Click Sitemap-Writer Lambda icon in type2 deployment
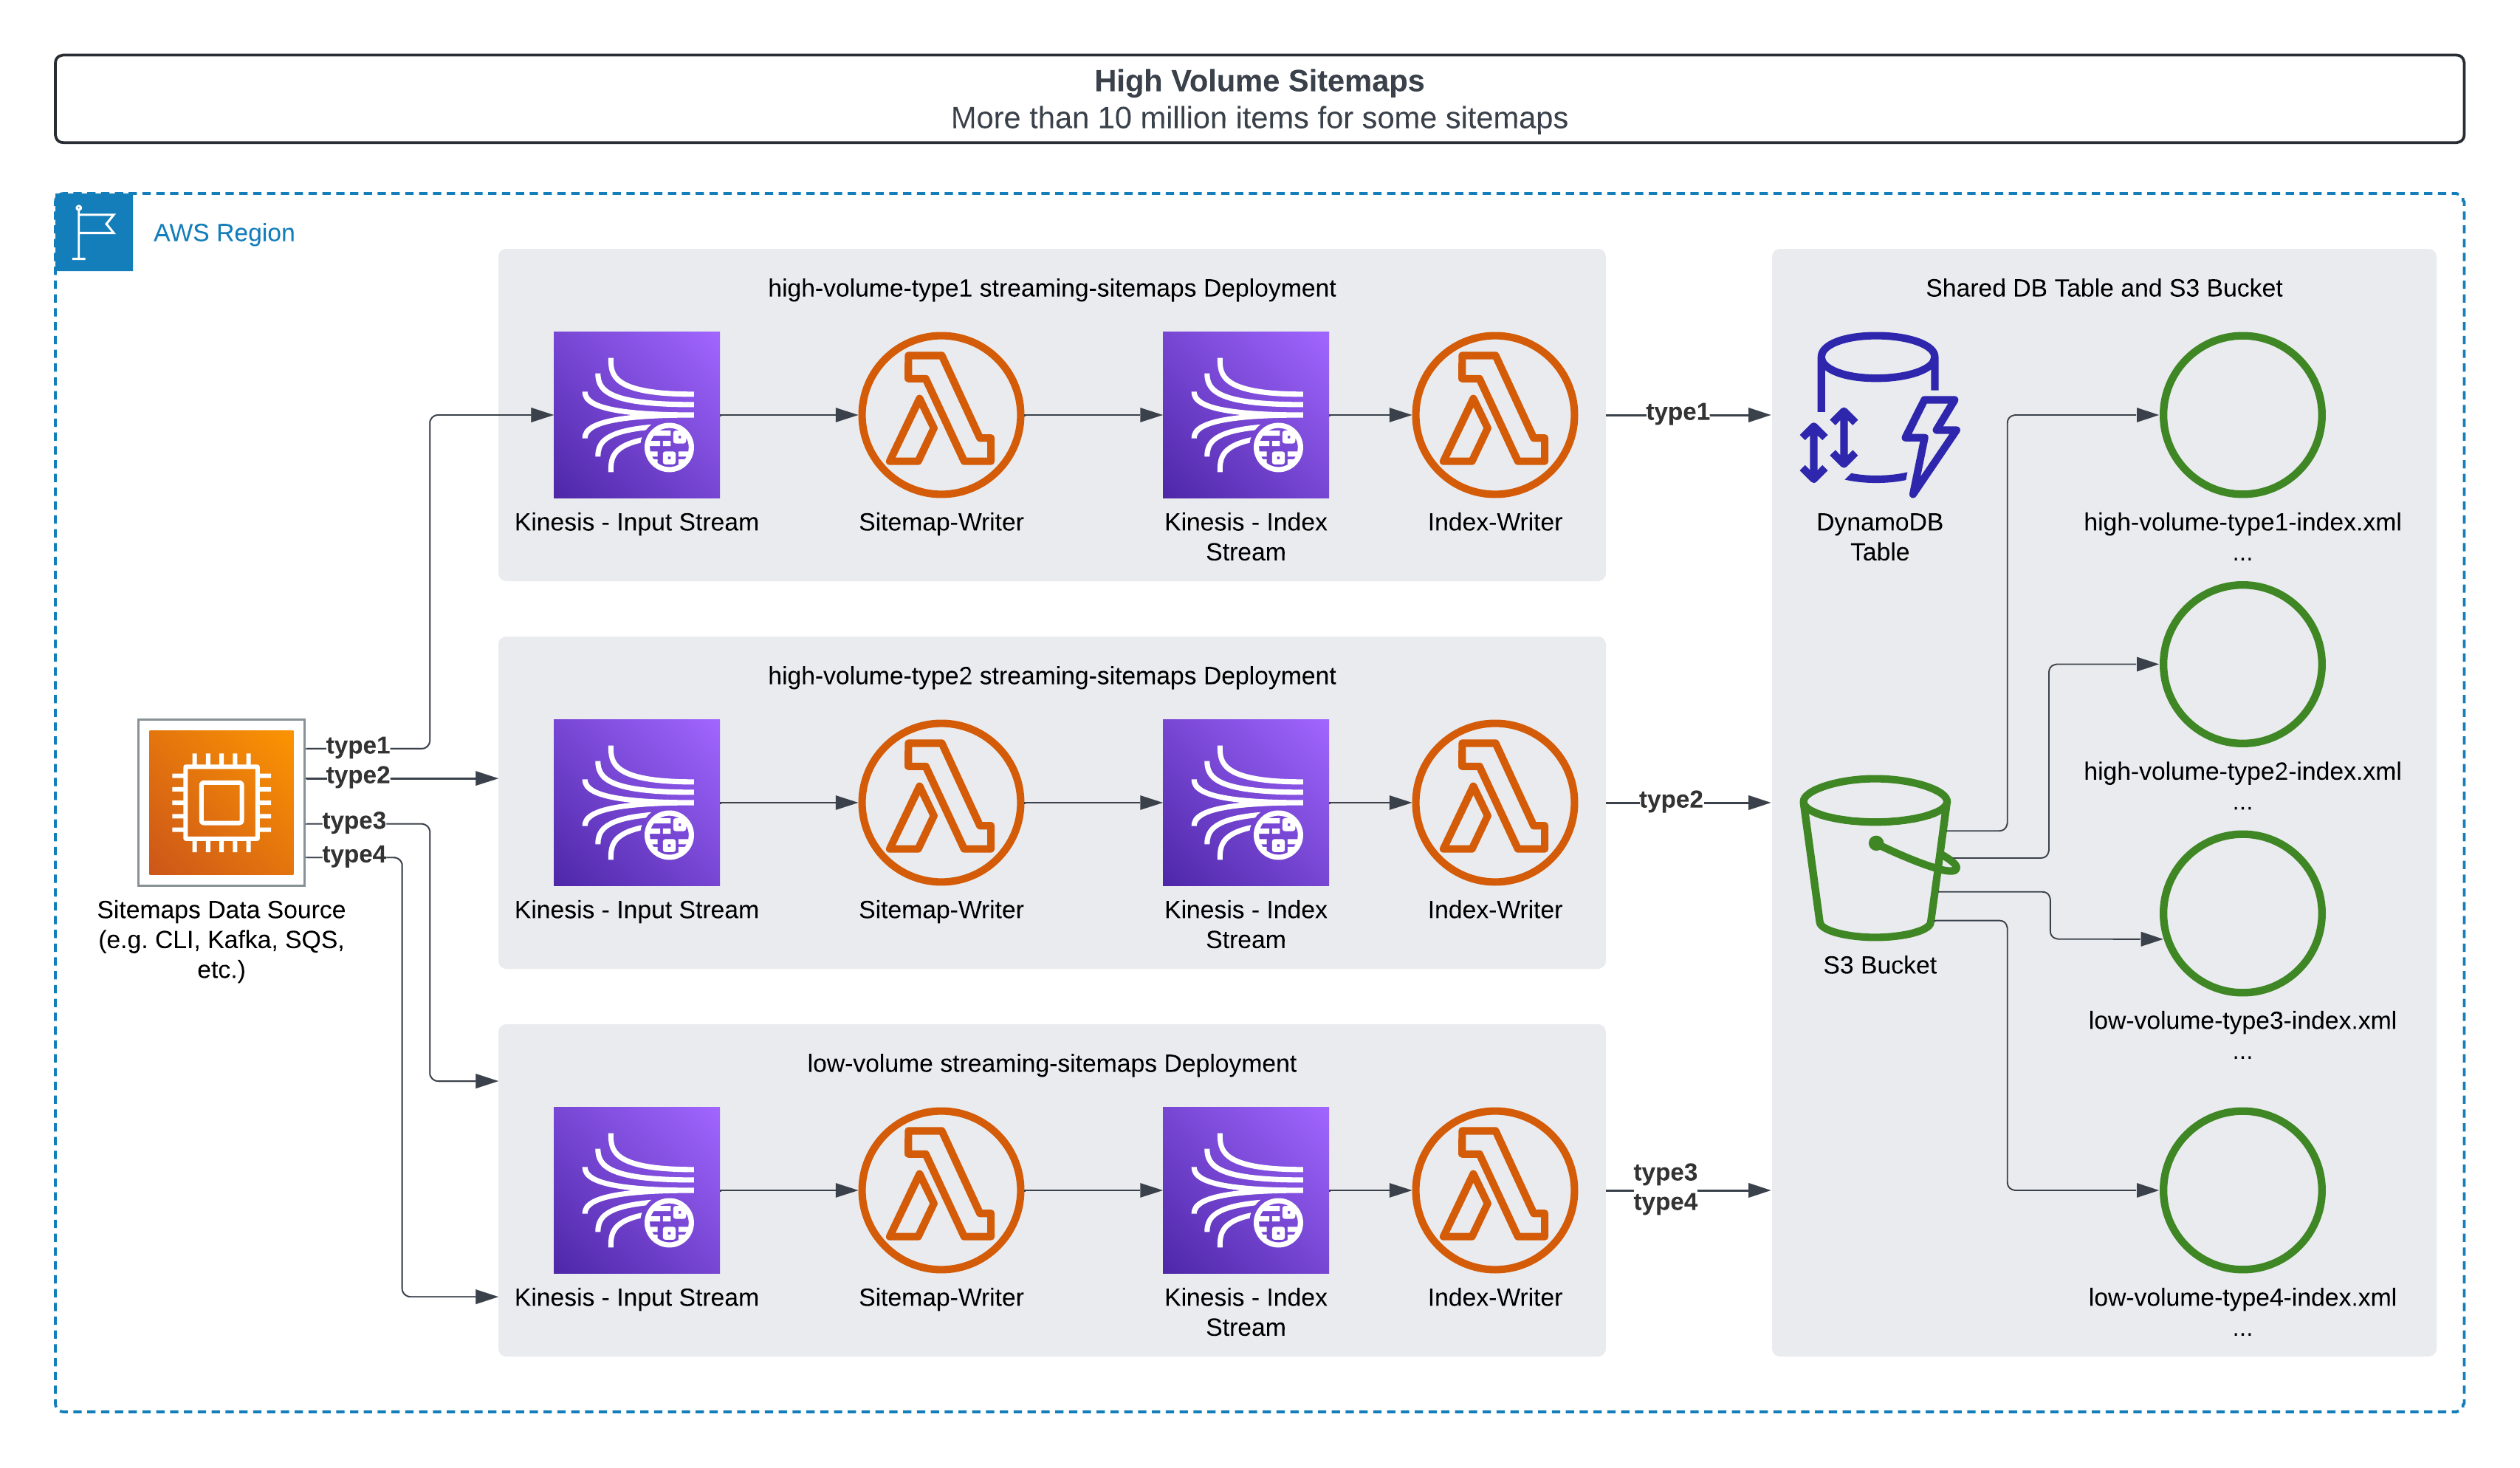This screenshot has height=1468, width=2520. tap(941, 802)
